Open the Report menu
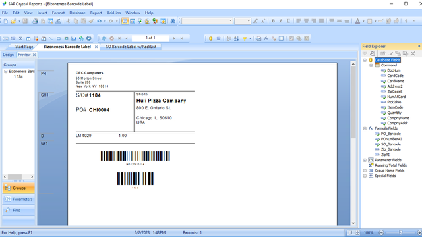 (96, 13)
